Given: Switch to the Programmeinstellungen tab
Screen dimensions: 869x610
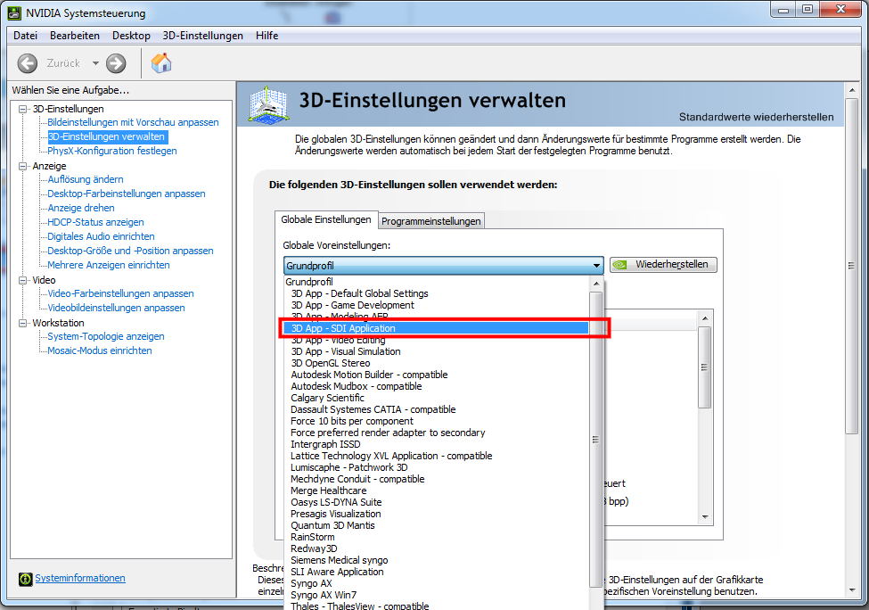Looking at the screenshot, I should (x=431, y=220).
